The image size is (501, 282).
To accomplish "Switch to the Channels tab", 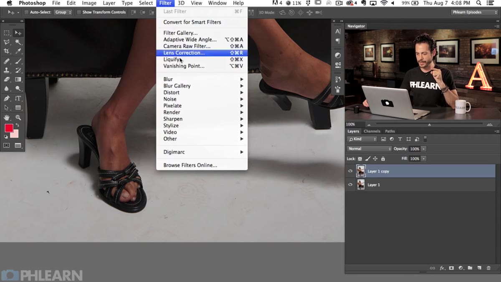I will coord(372,131).
